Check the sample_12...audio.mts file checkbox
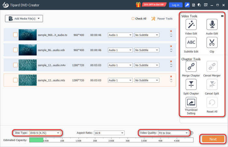228x147 pixels. (x=15, y=80)
